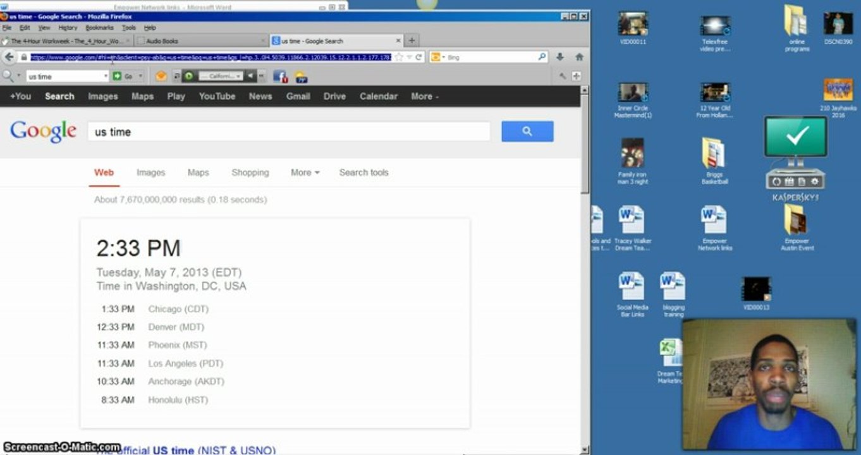Viewport: 861px width, 455px height.
Task: Close the 'us time - Google Search' tab
Action: 398,41
